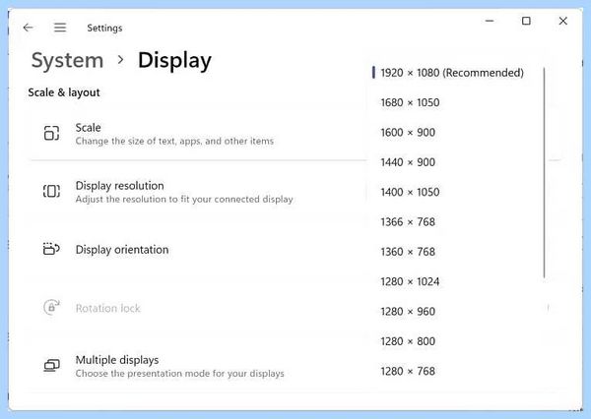Select 1280 × 768 resolution
591x419 pixels.
click(x=408, y=371)
